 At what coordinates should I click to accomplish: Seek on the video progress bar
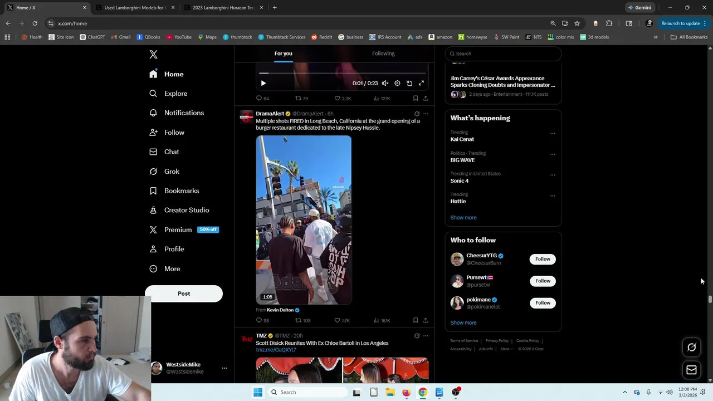(342, 73)
